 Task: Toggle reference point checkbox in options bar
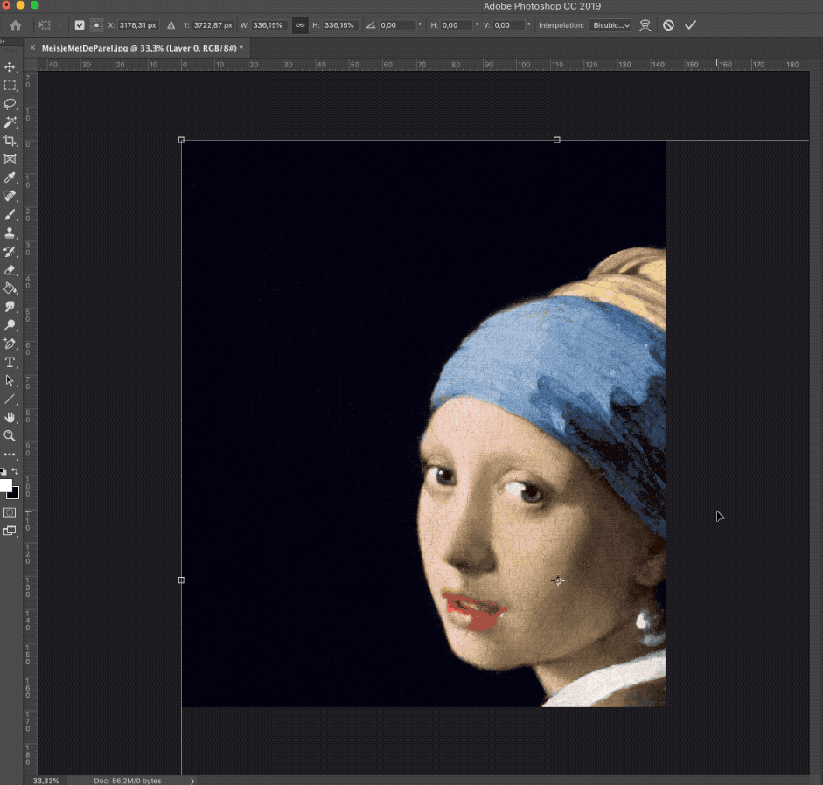[x=80, y=25]
